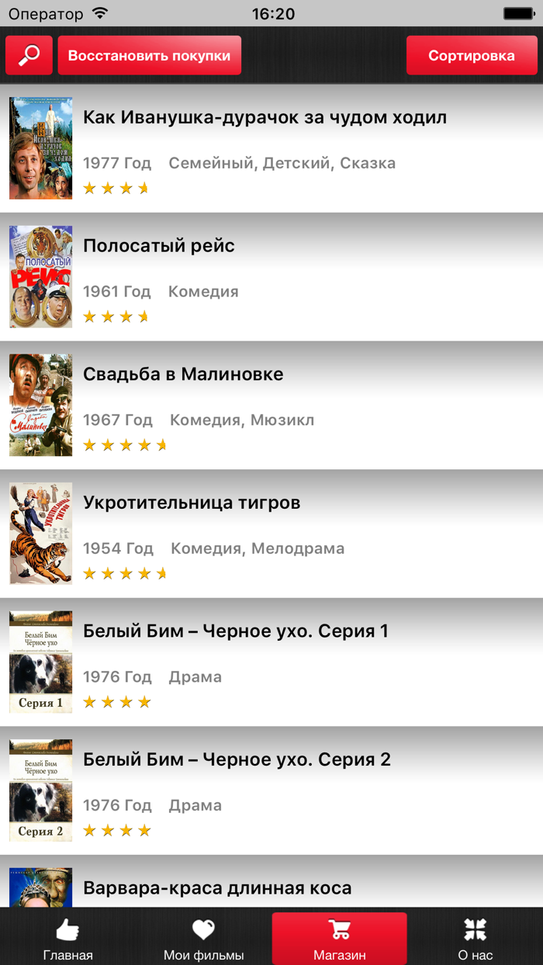Switch to the Главная tab
The width and height of the screenshot is (543, 965).
[x=67, y=939]
